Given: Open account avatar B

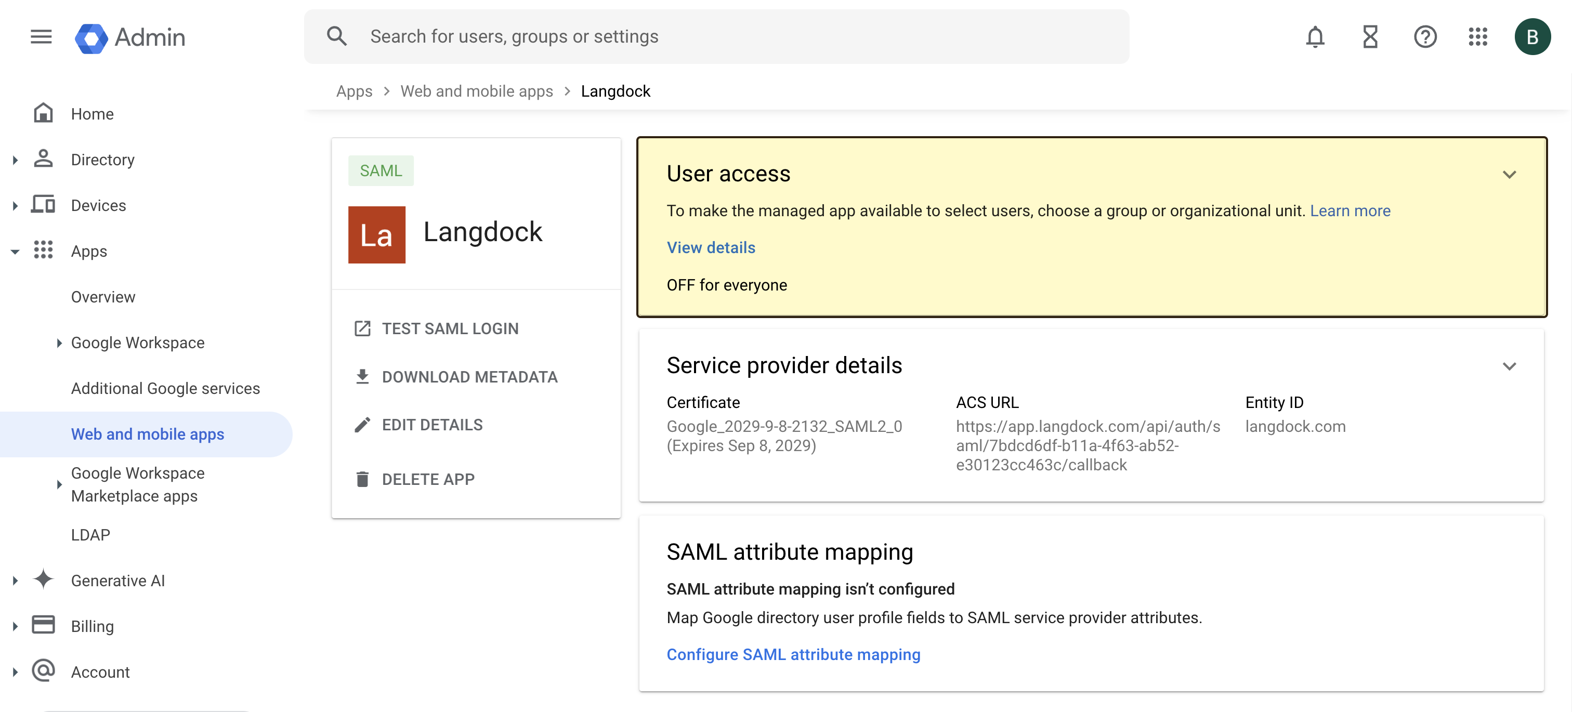Looking at the screenshot, I should (x=1532, y=37).
